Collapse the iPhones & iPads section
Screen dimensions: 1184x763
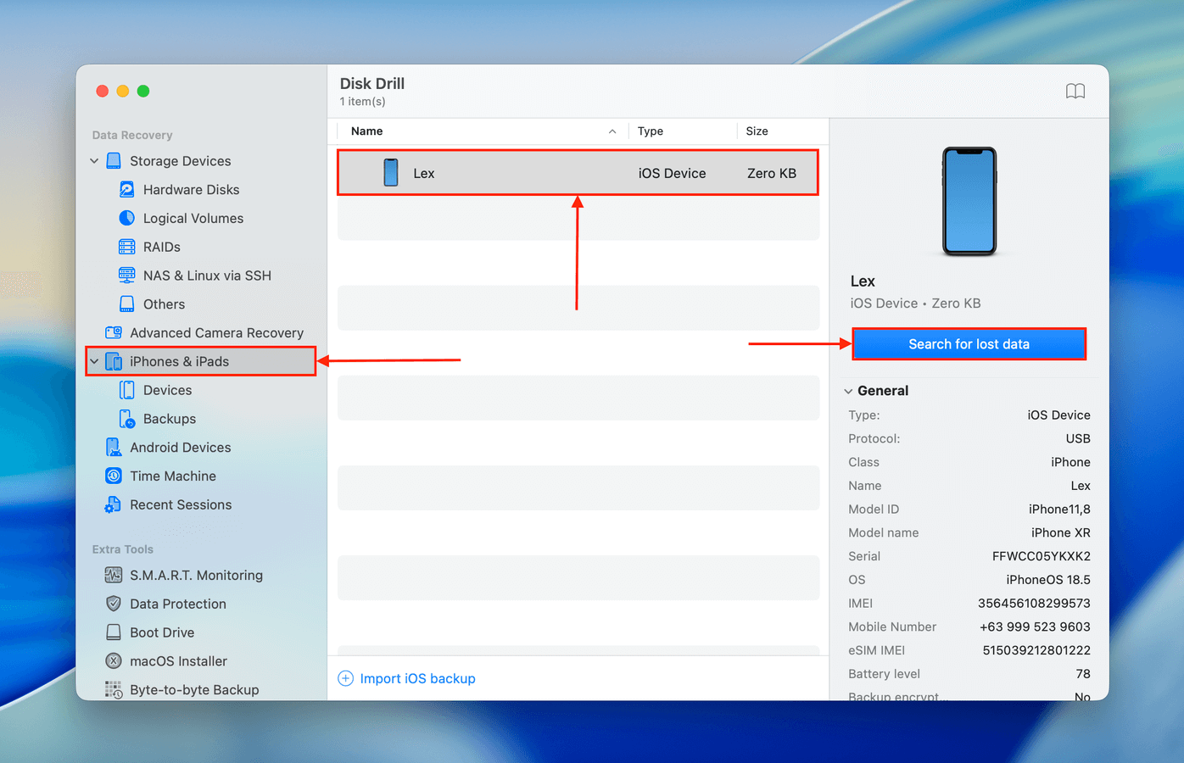click(x=94, y=362)
